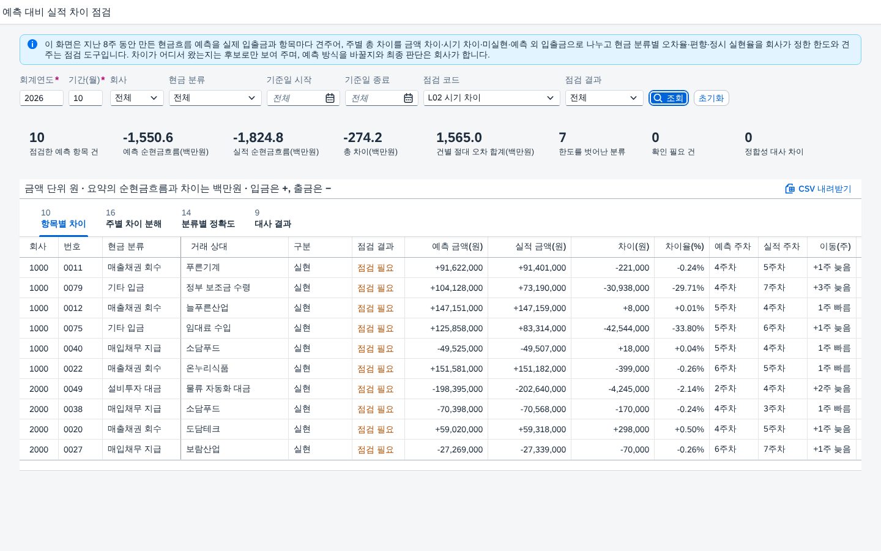Select the 정부 보조금 수령 cell
The image size is (881, 551).
[x=235, y=288]
